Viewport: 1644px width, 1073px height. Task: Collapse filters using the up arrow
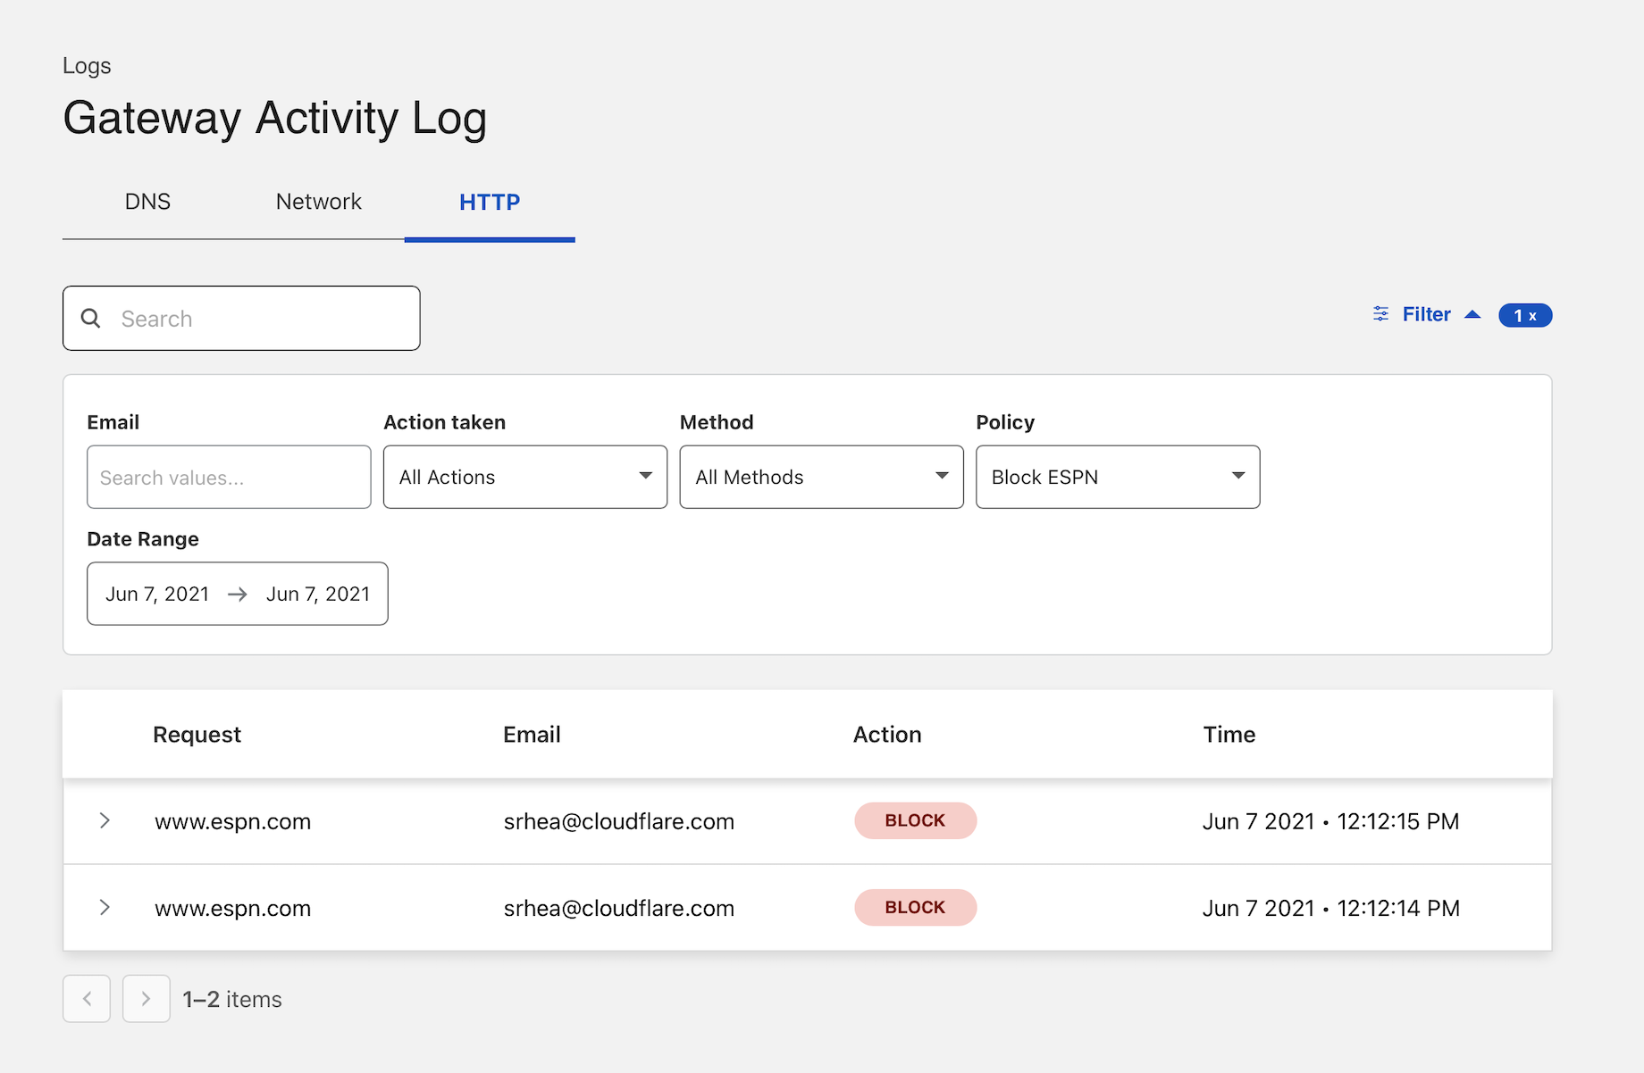pos(1472,314)
